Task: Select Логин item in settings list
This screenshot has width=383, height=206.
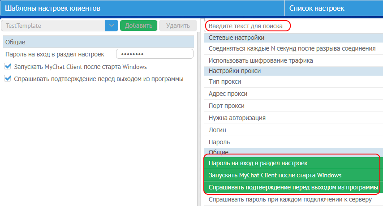Action: click(218, 130)
